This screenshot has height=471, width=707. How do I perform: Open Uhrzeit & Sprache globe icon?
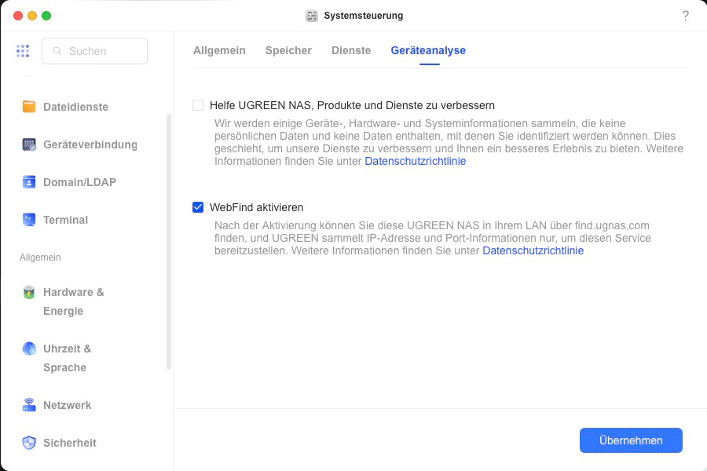click(29, 349)
